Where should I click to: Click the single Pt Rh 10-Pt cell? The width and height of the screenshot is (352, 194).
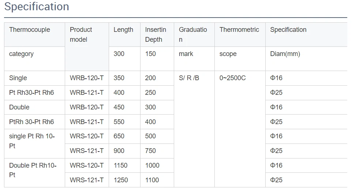(x=34, y=144)
